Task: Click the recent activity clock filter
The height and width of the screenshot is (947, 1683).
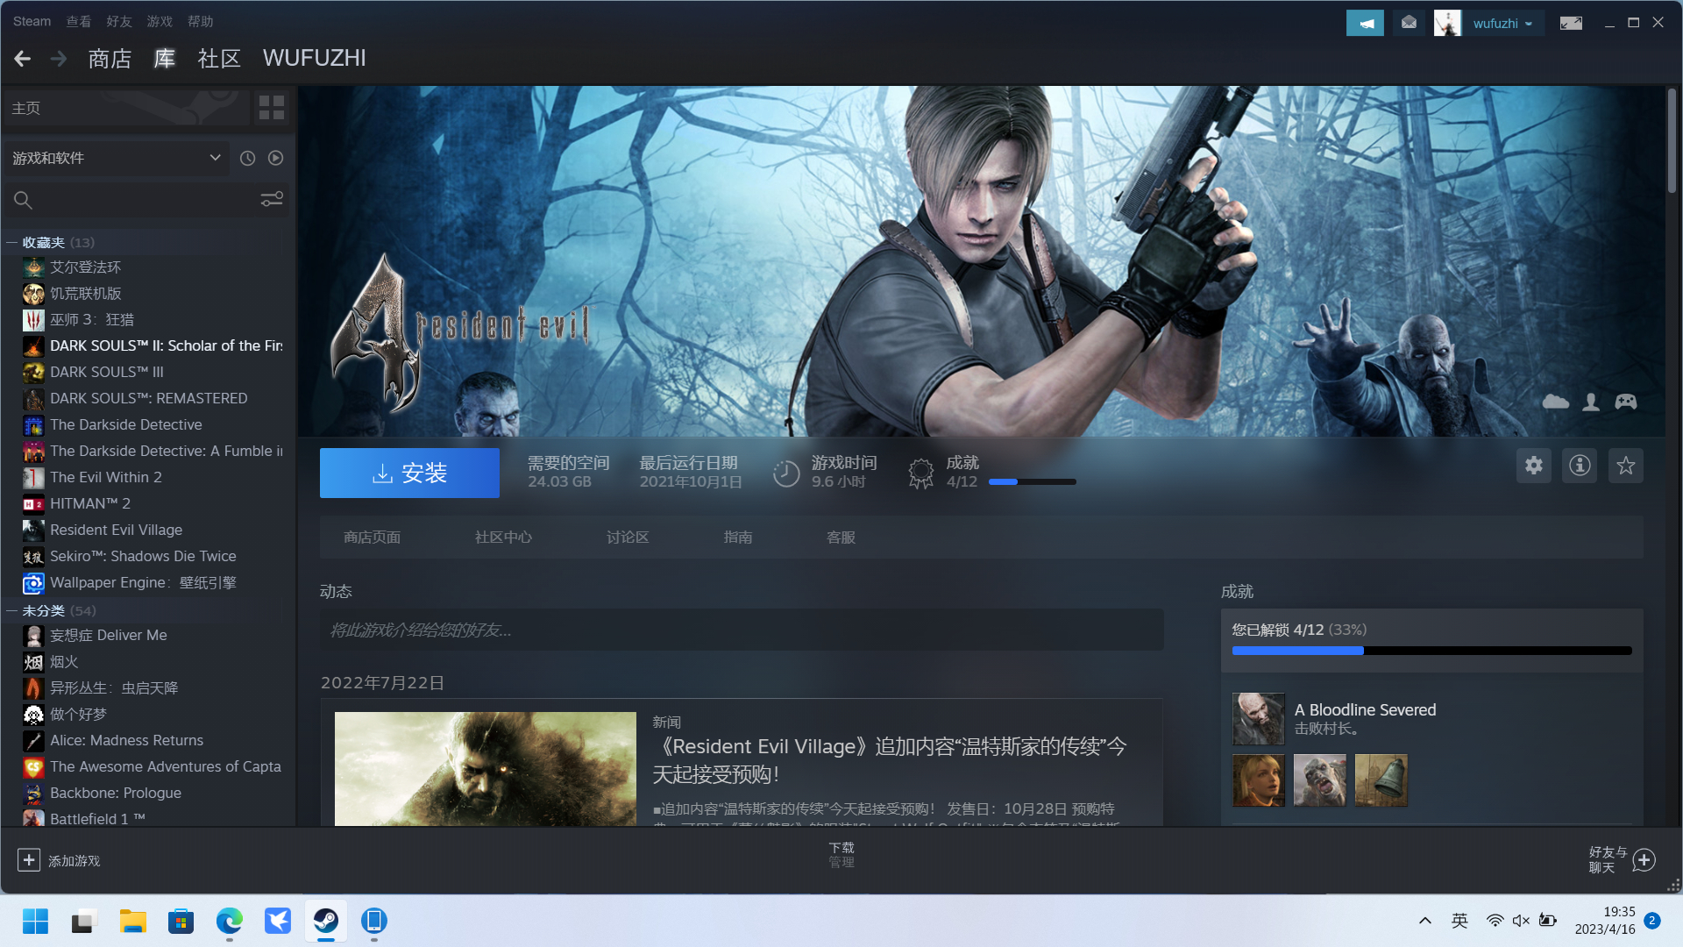Action: [248, 158]
